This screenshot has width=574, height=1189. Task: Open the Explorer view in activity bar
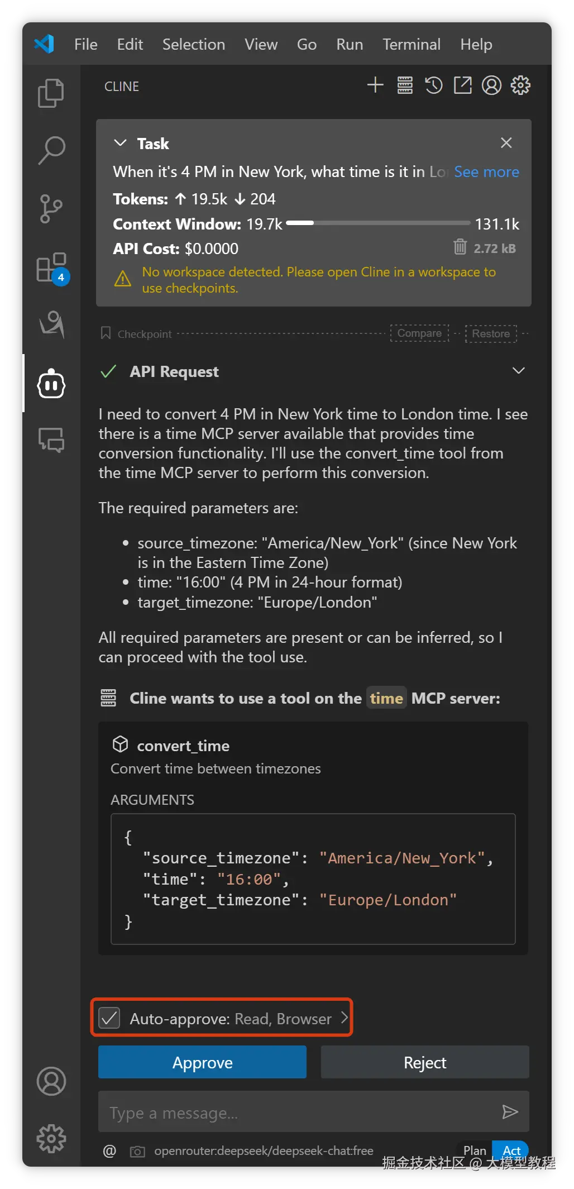[x=51, y=93]
